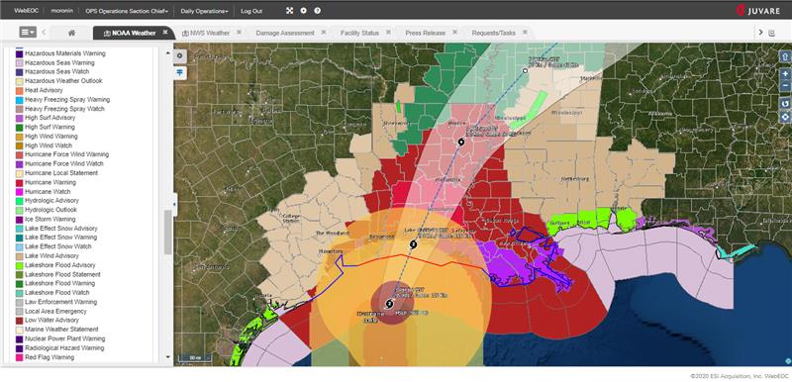This screenshot has height=382, width=792.
Task: Reset the map view with rotate icon
Action: pos(785,104)
